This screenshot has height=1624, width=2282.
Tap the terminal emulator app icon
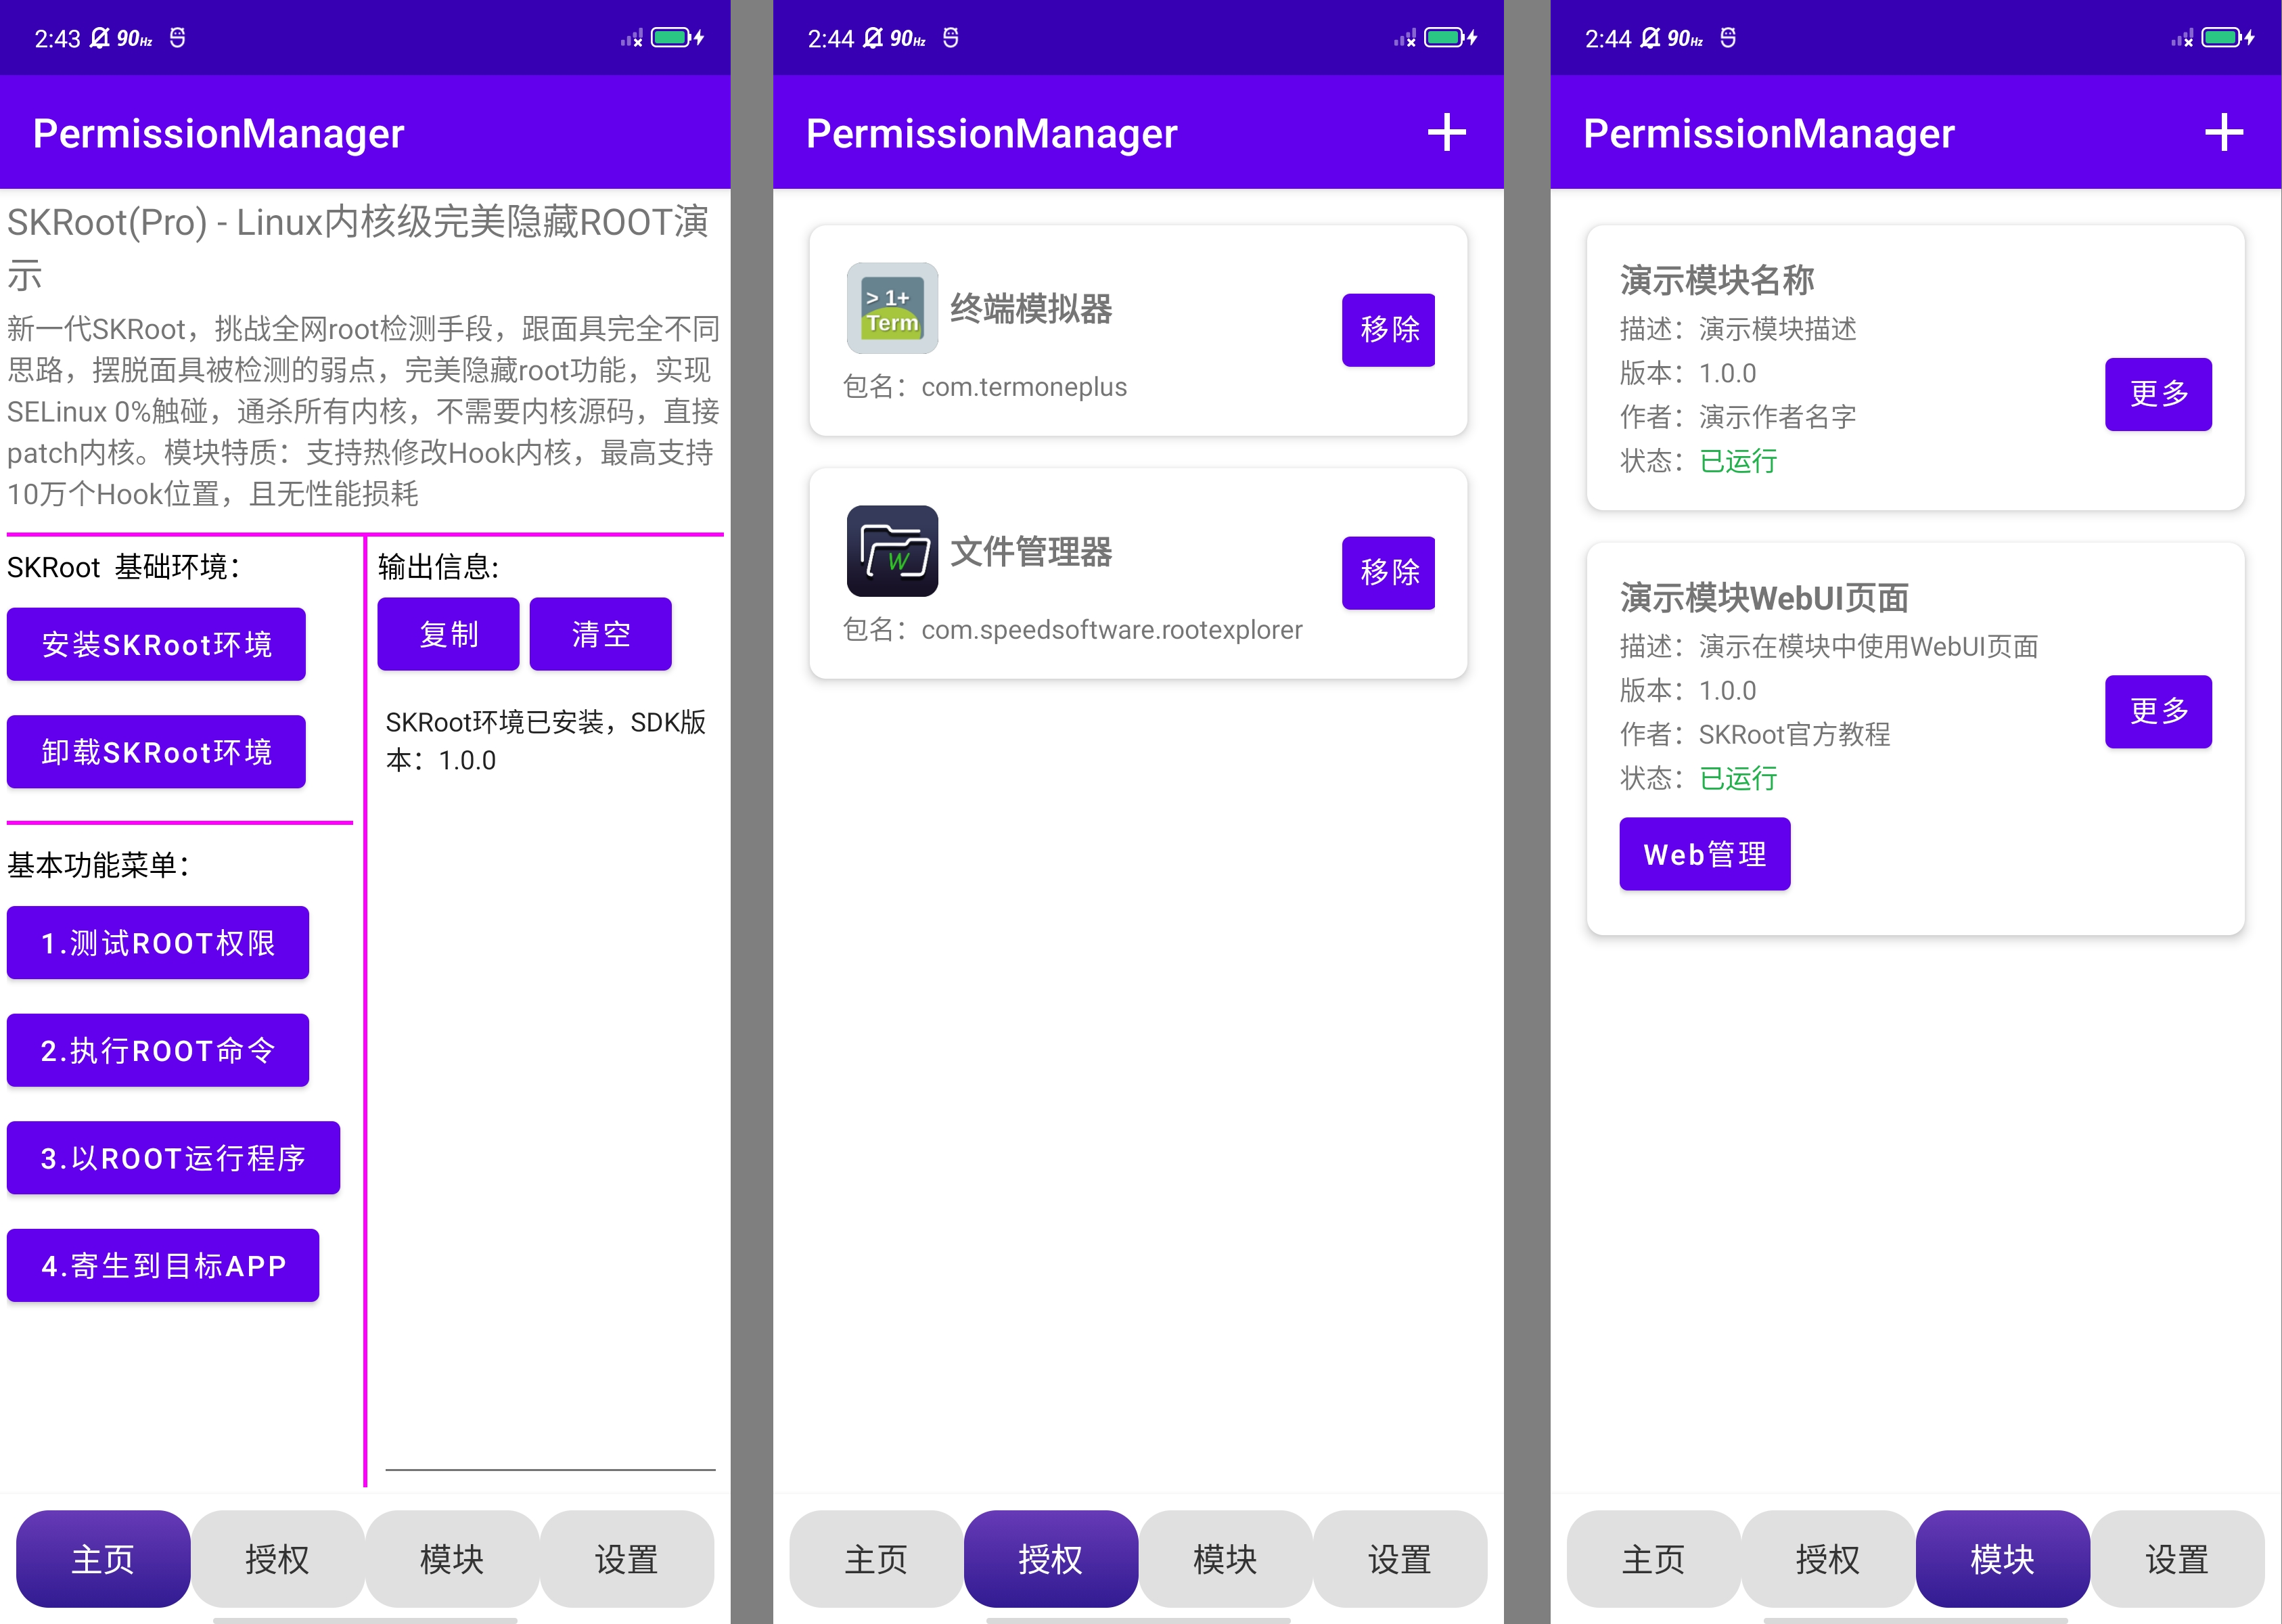892,308
